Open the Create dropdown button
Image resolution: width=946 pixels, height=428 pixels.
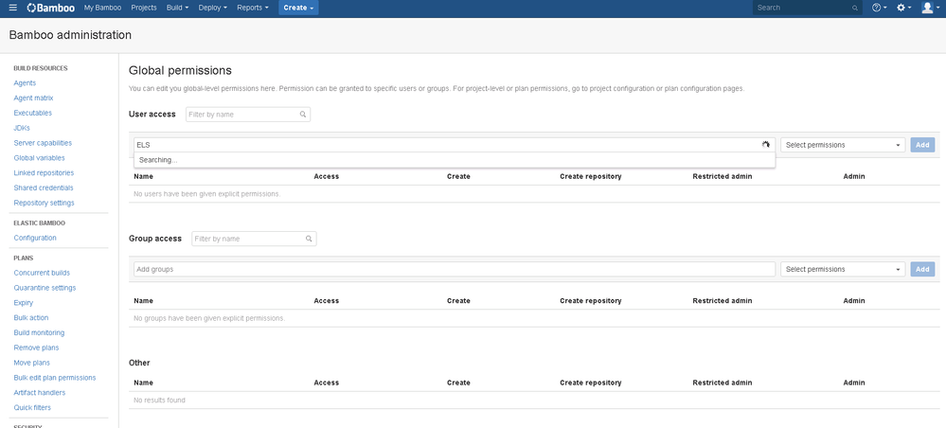(298, 8)
